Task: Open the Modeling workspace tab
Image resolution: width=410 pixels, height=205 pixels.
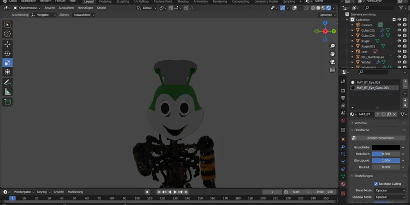Action: tap(105, 2)
